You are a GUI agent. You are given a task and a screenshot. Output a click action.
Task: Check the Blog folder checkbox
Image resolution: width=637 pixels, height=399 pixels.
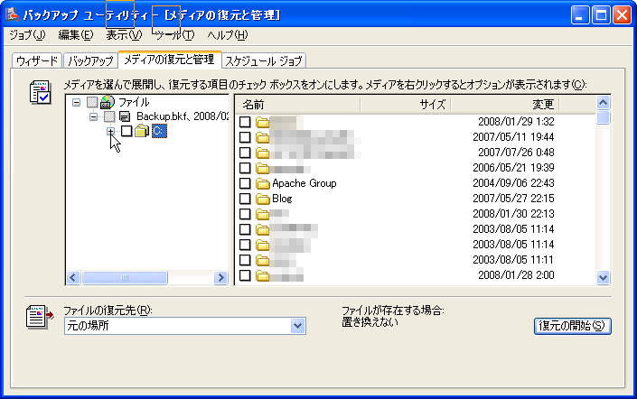[x=245, y=199]
